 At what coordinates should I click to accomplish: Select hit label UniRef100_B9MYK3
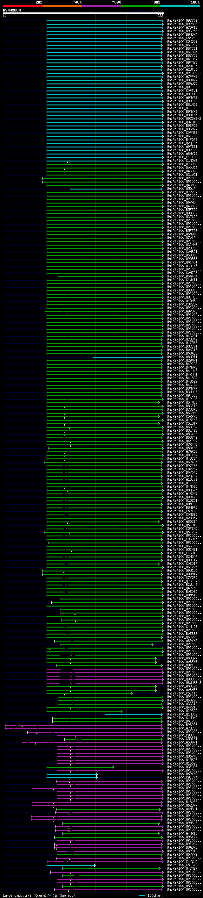point(182,111)
